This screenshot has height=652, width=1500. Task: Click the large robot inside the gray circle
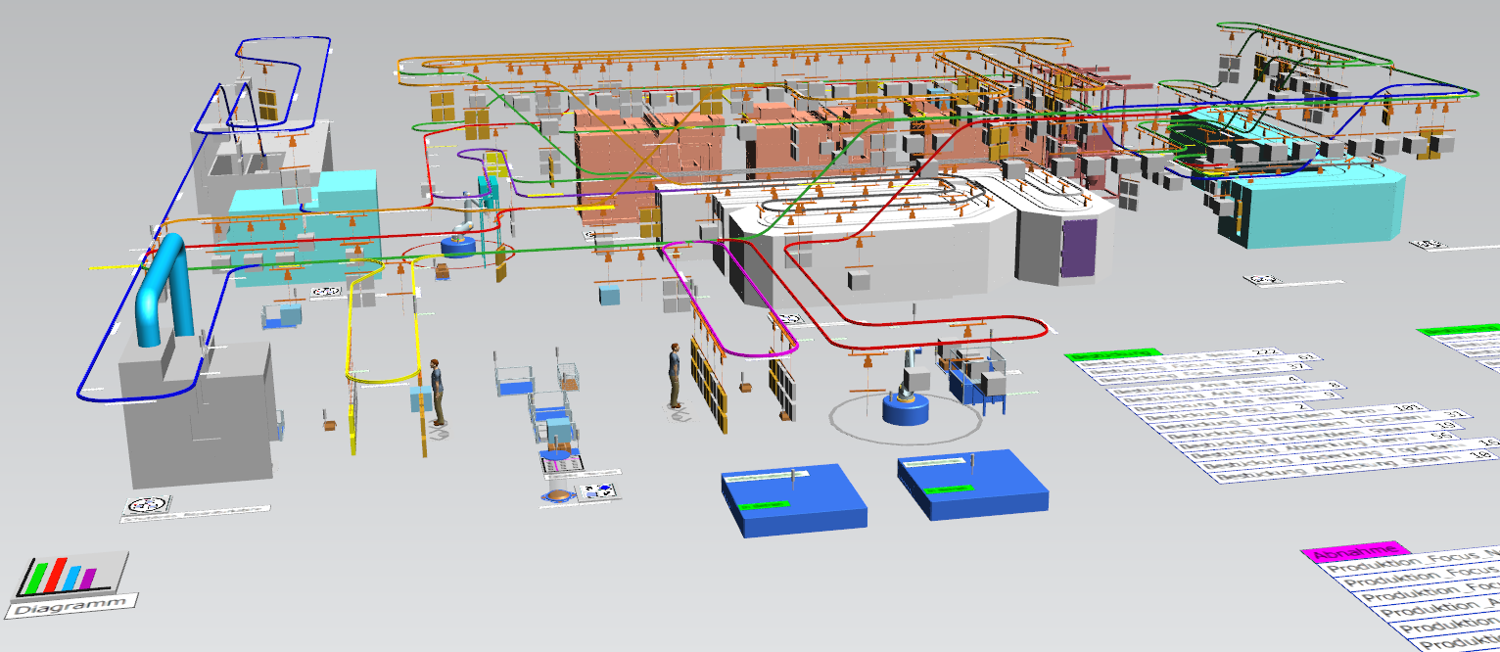[x=905, y=399]
